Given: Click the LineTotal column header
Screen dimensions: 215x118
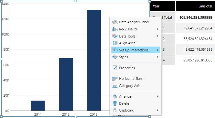Looking at the screenshot, I should 196,6.
